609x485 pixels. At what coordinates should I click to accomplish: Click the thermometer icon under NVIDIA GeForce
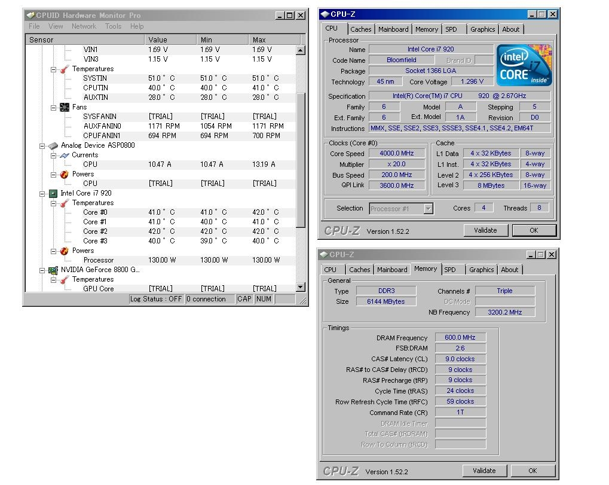[x=65, y=279]
